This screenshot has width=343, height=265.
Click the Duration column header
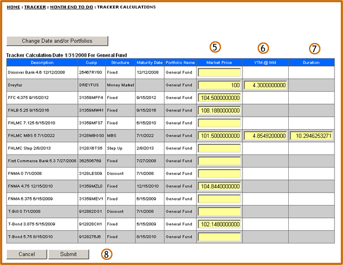pyautogui.click(x=311, y=62)
